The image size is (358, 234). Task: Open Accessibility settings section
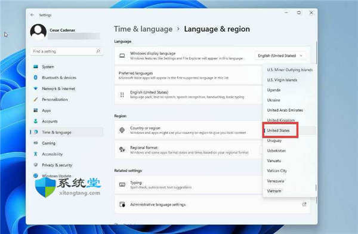(67, 154)
